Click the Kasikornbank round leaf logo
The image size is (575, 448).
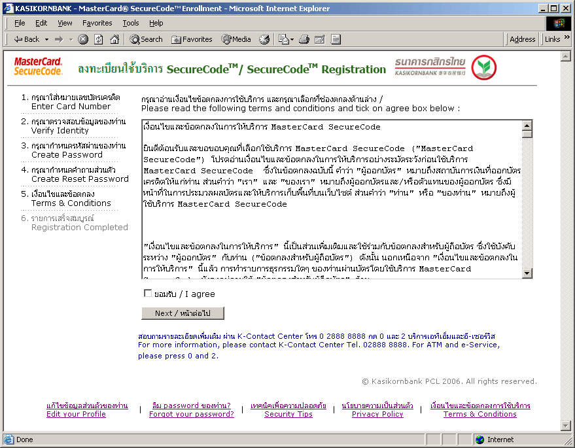(483, 68)
